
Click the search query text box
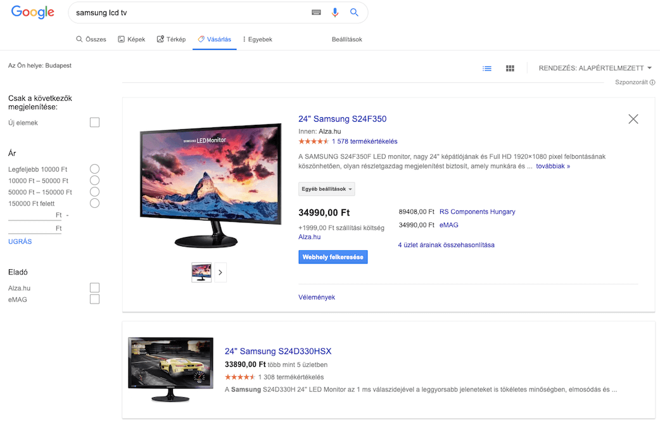(x=189, y=13)
